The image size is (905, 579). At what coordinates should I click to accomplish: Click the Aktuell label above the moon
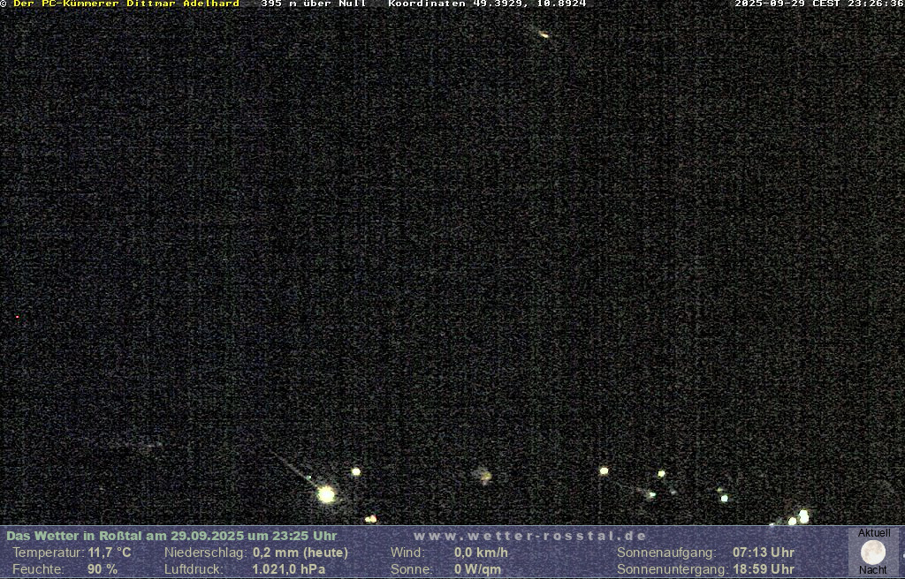(x=874, y=533)
